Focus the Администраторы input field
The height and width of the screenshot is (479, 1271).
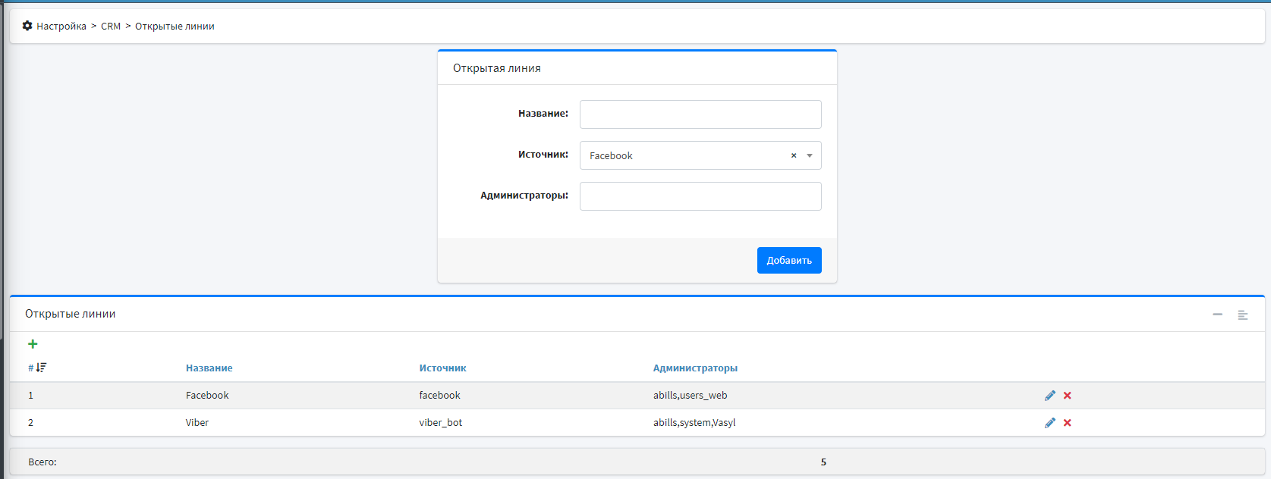coord(700,196)
